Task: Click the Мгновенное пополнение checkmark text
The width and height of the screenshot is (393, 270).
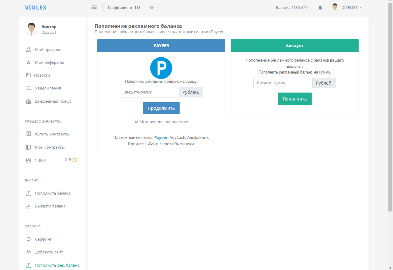Action: (161, 122)
